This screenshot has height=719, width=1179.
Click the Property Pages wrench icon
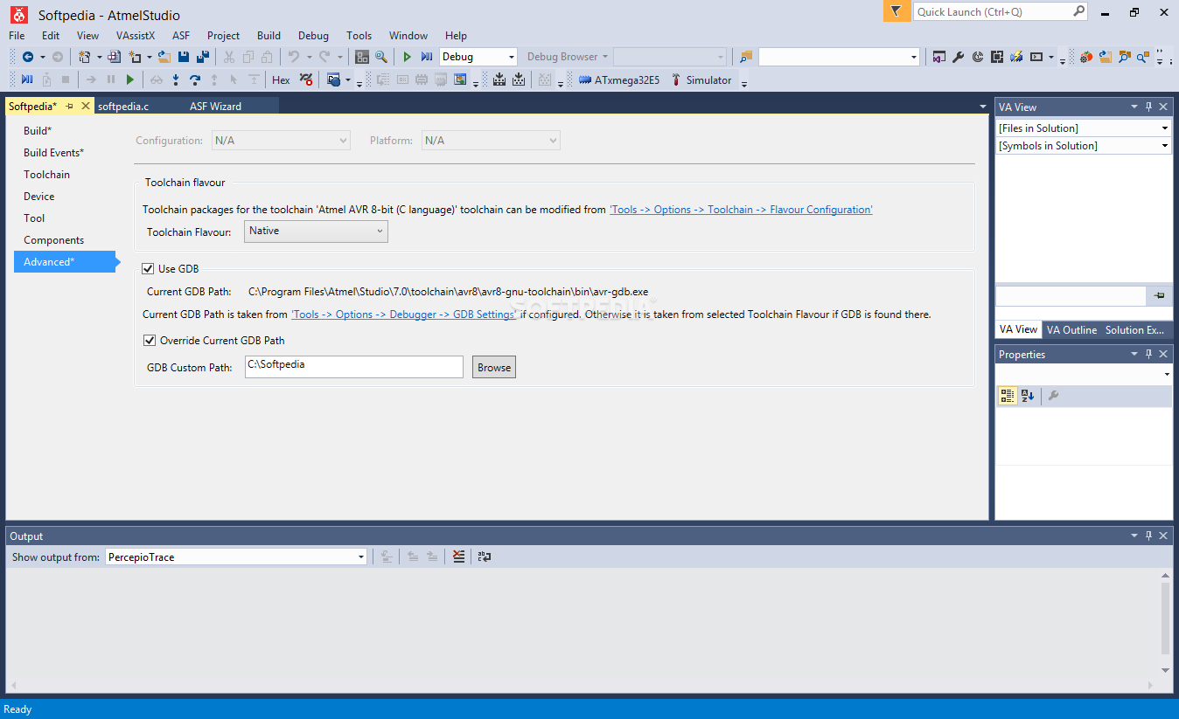pos(1053,396)
